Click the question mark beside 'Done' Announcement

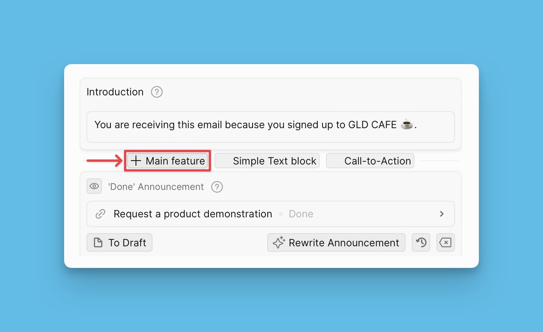(x=217, y=187)
